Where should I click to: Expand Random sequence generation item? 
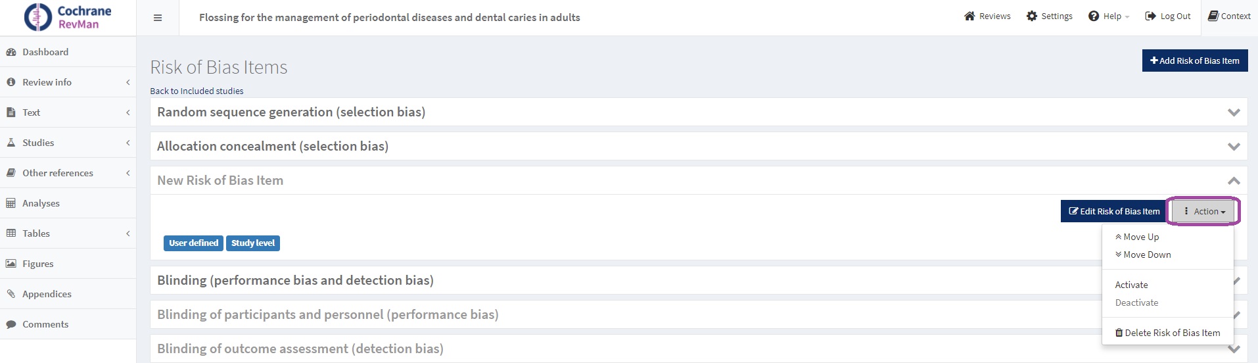[x=1234, y=112]
